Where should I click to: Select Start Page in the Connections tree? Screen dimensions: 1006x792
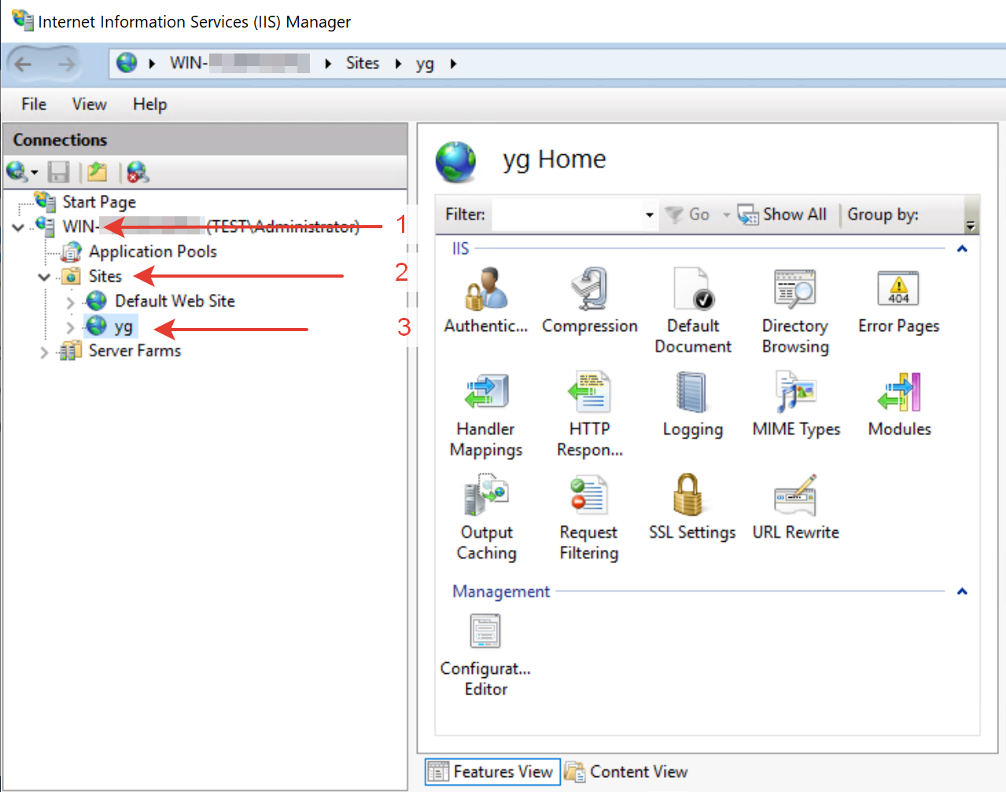point(99,202)
